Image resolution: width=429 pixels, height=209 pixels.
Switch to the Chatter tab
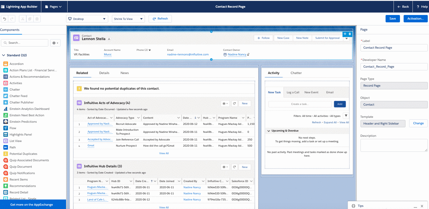296,73
